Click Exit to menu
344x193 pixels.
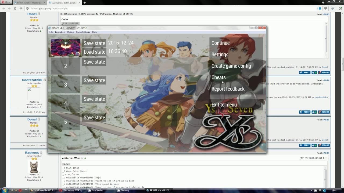pyautogui.click(x=236, y=105)
